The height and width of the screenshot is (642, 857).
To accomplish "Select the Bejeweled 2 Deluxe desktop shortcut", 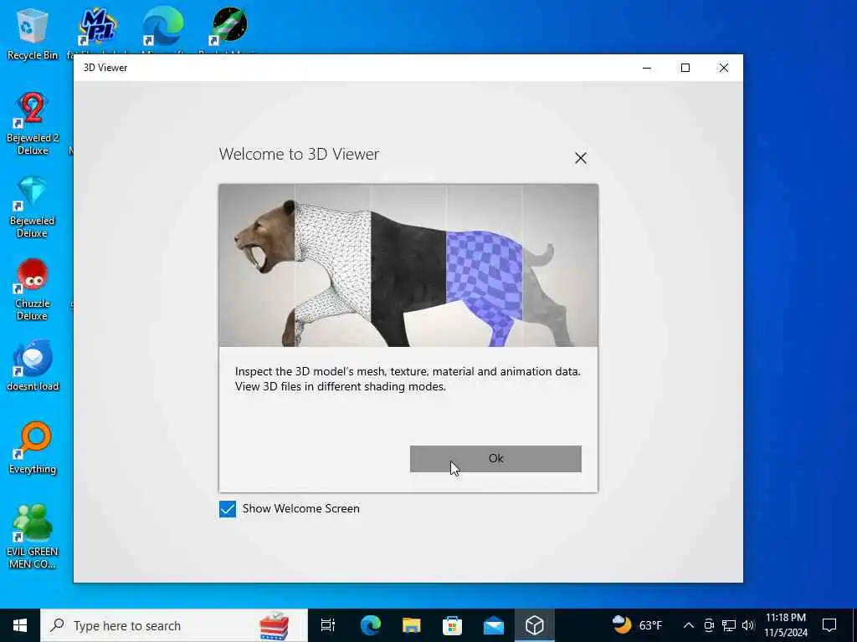I will (33, 124).
